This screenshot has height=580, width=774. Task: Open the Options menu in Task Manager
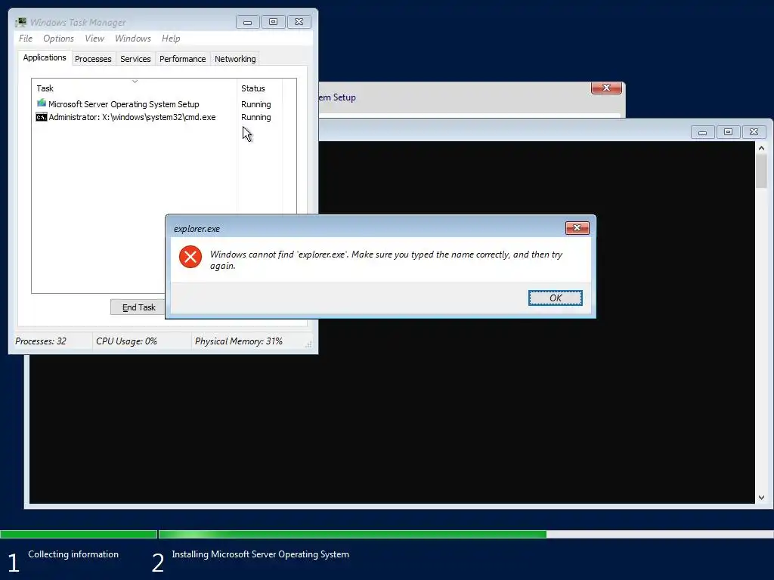coord(58,39)
